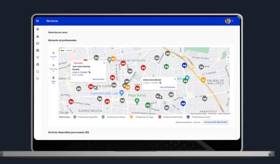This screenshot has width=280, height=164.
Task: Open settings gear in the sidebar
Action: tap(37, 64)
